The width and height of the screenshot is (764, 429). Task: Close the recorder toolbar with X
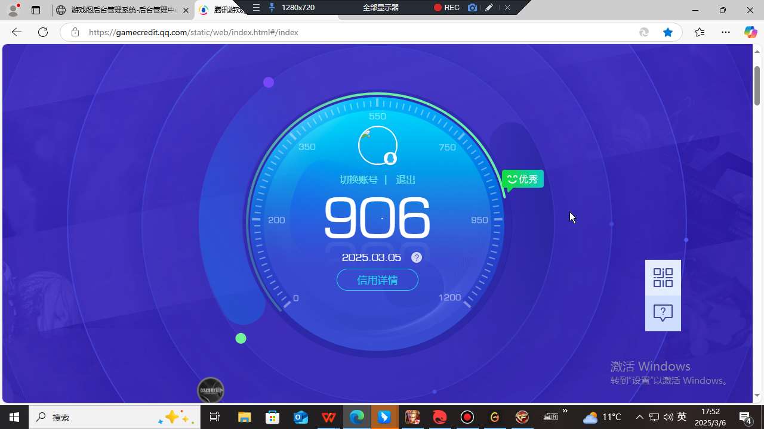(x=507, y=7)
